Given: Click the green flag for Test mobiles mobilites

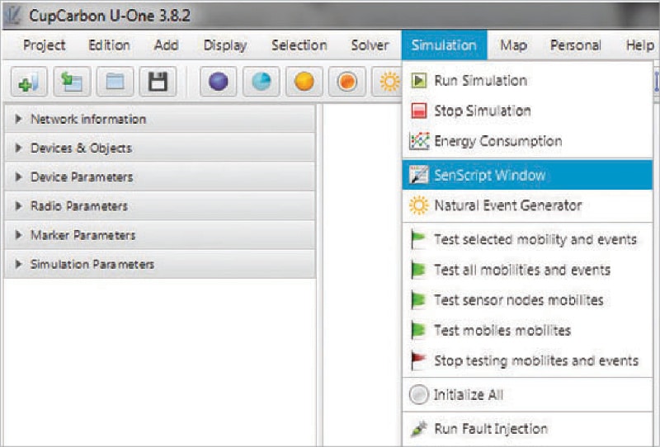Looking at the screenshot, I should (x=418, y=331).
